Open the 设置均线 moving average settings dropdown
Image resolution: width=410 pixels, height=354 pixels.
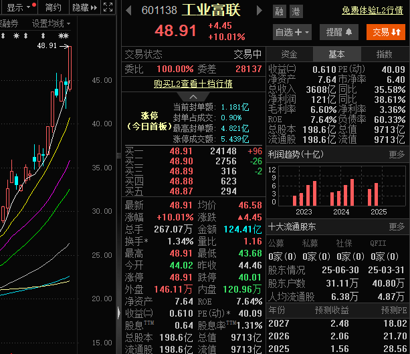click(54, 23)
